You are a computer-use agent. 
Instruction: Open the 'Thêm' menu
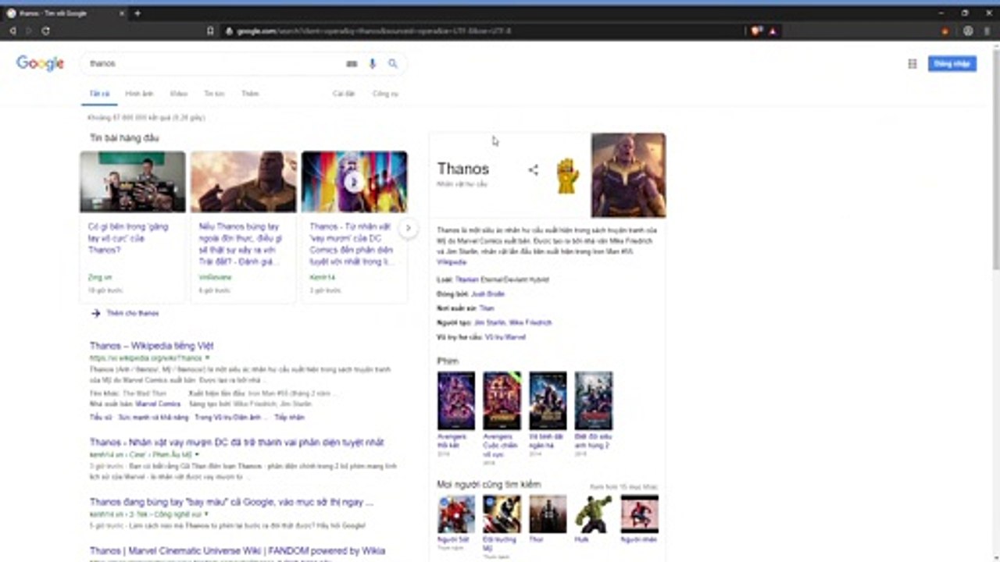[x=250, y=94]
